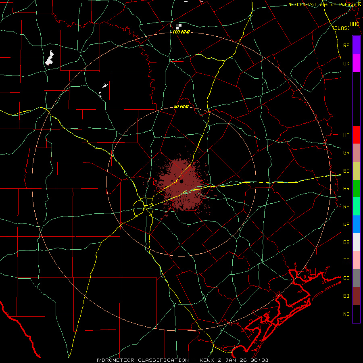The height and width of the screenshot is (363, 363).
Task: Click the ND text label in legend
Action: coord(346,314)
